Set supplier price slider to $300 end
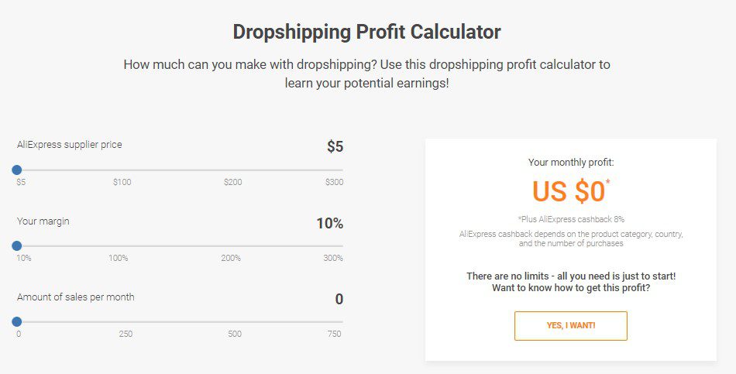The image size is (736, 374). (x=342, y=170)
